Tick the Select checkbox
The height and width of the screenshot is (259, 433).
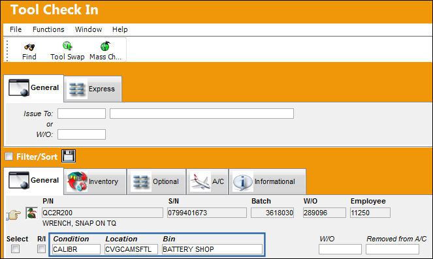[15, 249]
